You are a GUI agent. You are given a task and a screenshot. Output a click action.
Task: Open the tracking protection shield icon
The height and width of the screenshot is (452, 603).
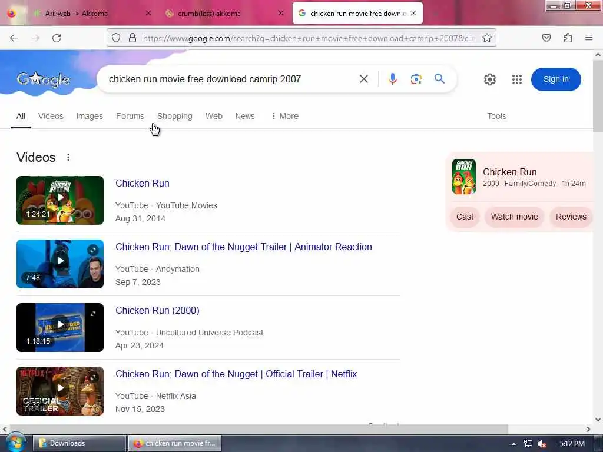tap(116, 38)
